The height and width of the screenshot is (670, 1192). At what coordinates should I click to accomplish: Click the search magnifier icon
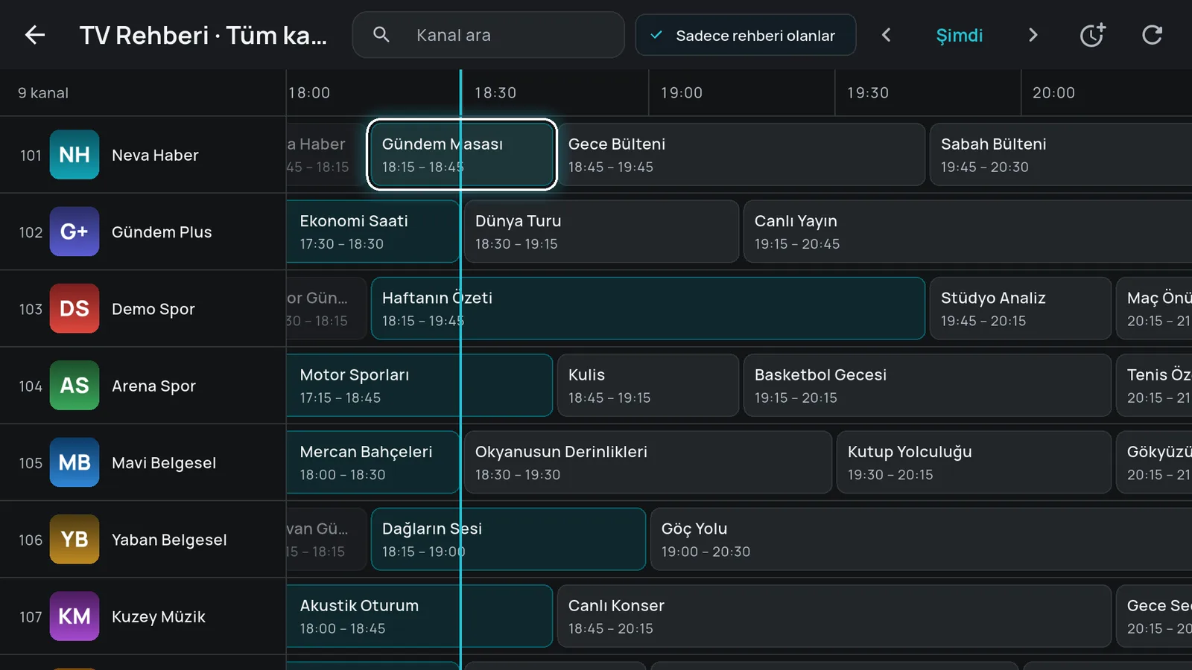coord(381,35)
